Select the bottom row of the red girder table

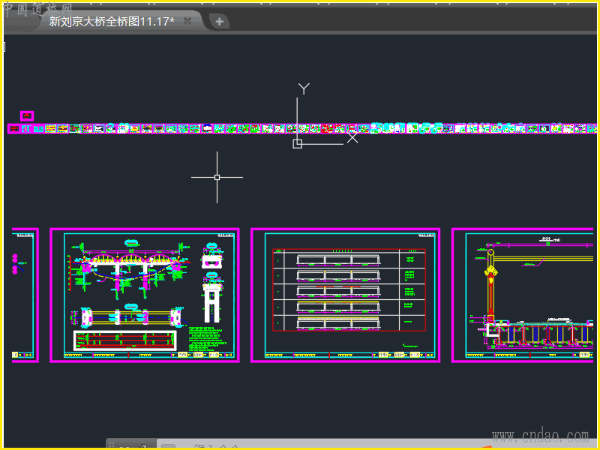point(349,323)
